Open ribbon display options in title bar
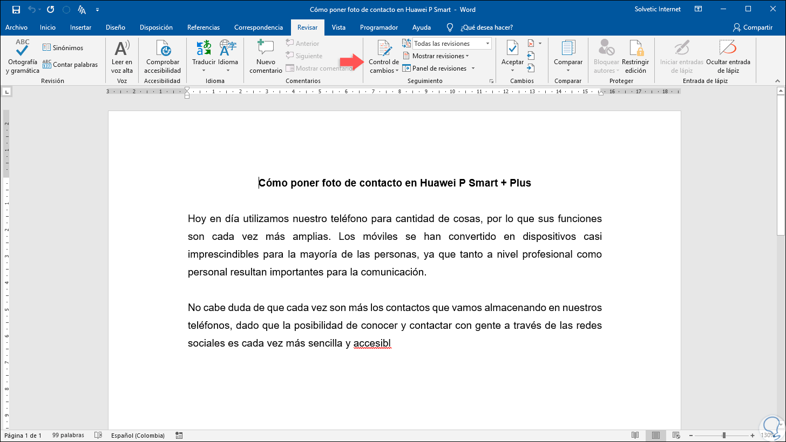Screen dimensions: 786x442 699,9
